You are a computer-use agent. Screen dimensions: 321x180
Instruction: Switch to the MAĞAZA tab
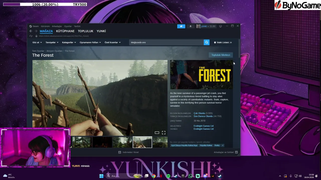[46, 31]
